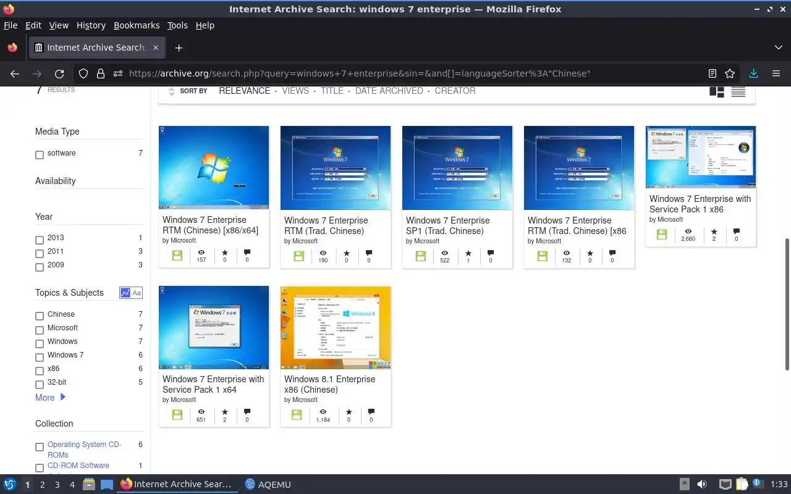Open the View menu
This screenshot has height=494, width=791.
click(x=59, y=25)
